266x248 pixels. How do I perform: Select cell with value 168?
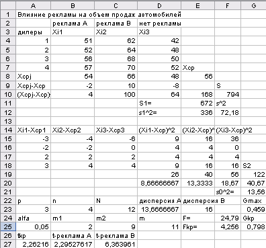197,94
